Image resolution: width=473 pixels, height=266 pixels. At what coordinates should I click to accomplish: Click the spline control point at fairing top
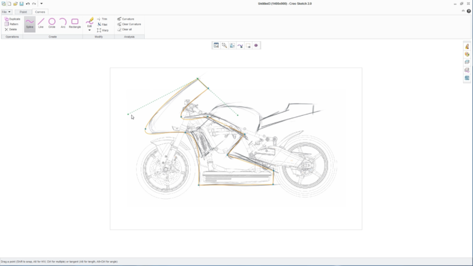coord(198,79)
